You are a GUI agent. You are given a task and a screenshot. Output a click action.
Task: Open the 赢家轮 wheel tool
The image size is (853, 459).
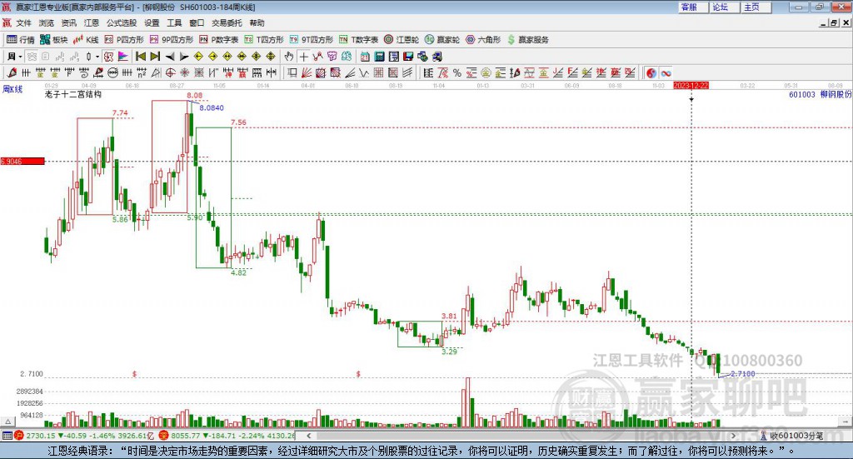[x=442, y=40]
